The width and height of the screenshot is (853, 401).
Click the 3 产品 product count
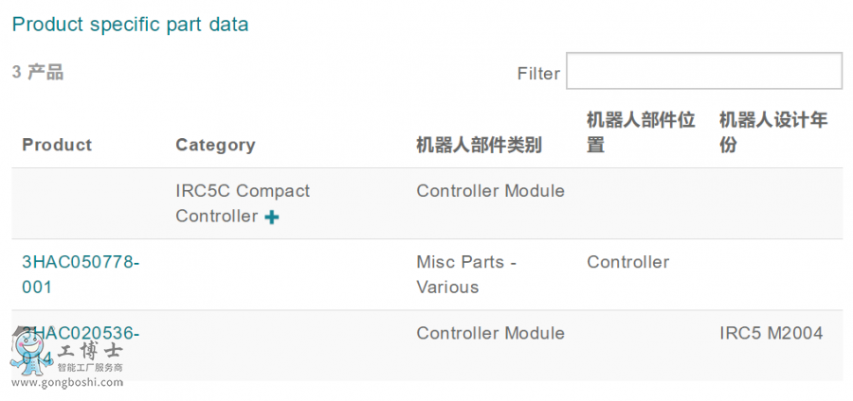(38, 72)
